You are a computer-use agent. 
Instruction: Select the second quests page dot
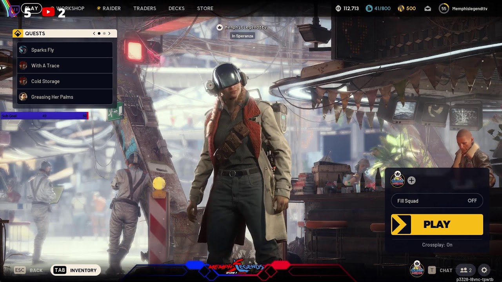click(104, 34)
